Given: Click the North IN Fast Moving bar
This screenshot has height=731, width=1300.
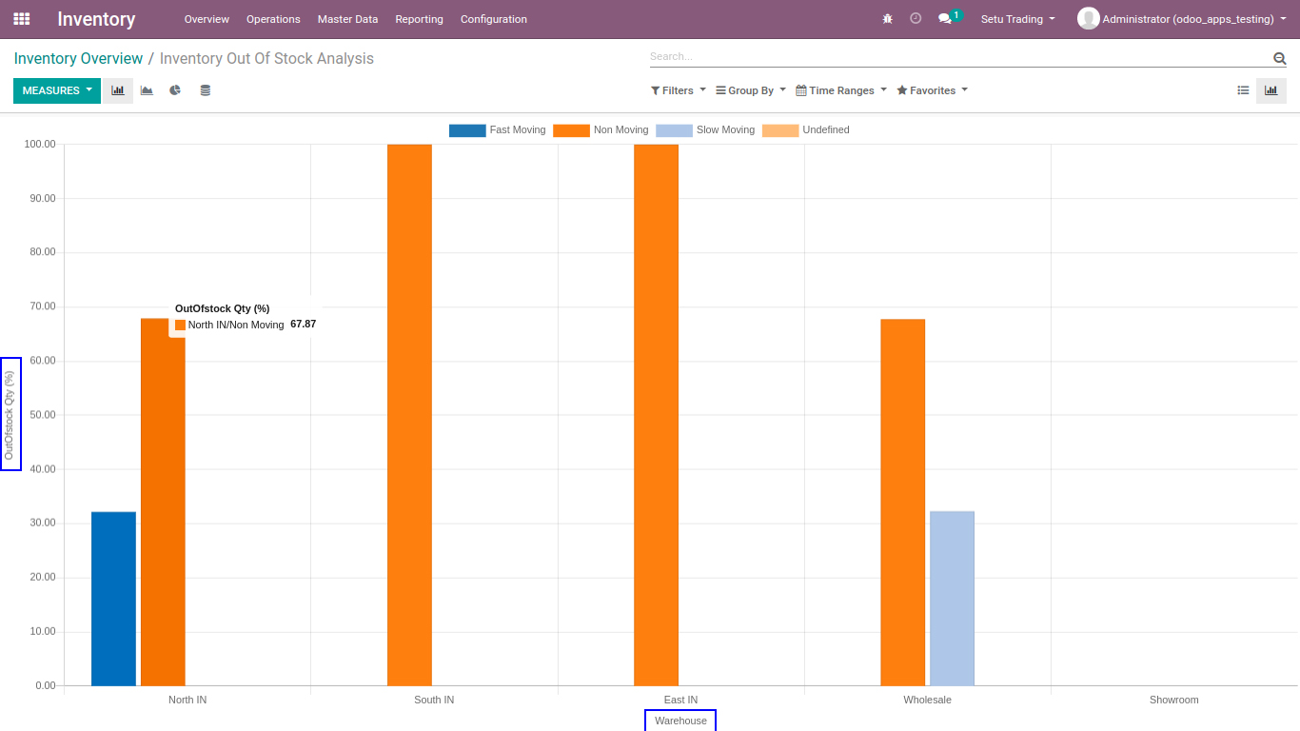Looking at the screenshot, I should coord(113,599).
